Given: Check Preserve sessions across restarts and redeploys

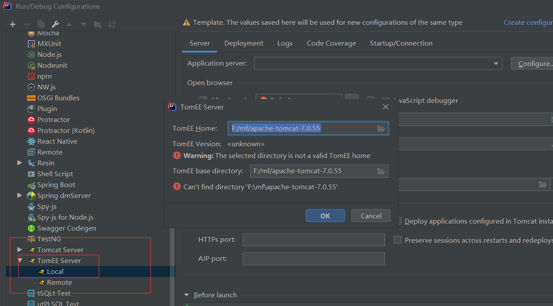Looking at the screenshot, I should (x=397, y=240).
